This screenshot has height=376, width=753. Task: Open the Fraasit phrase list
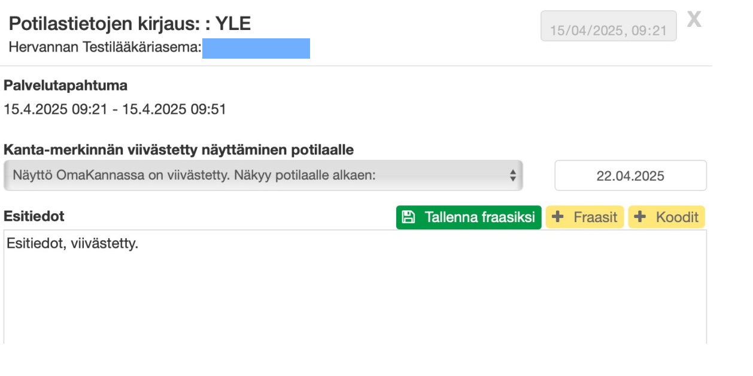(585, 217)
